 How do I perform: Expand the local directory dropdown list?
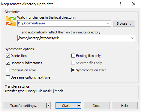pos(108,23)
